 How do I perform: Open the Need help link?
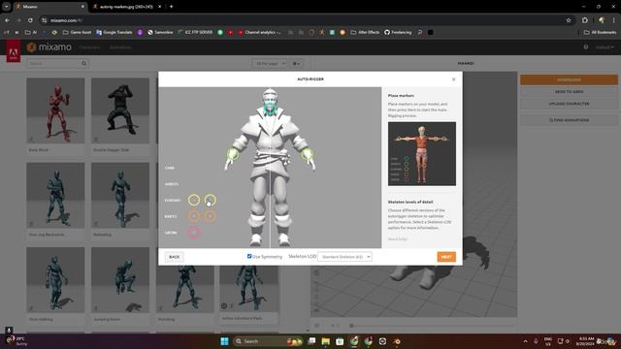click(397, 239)
